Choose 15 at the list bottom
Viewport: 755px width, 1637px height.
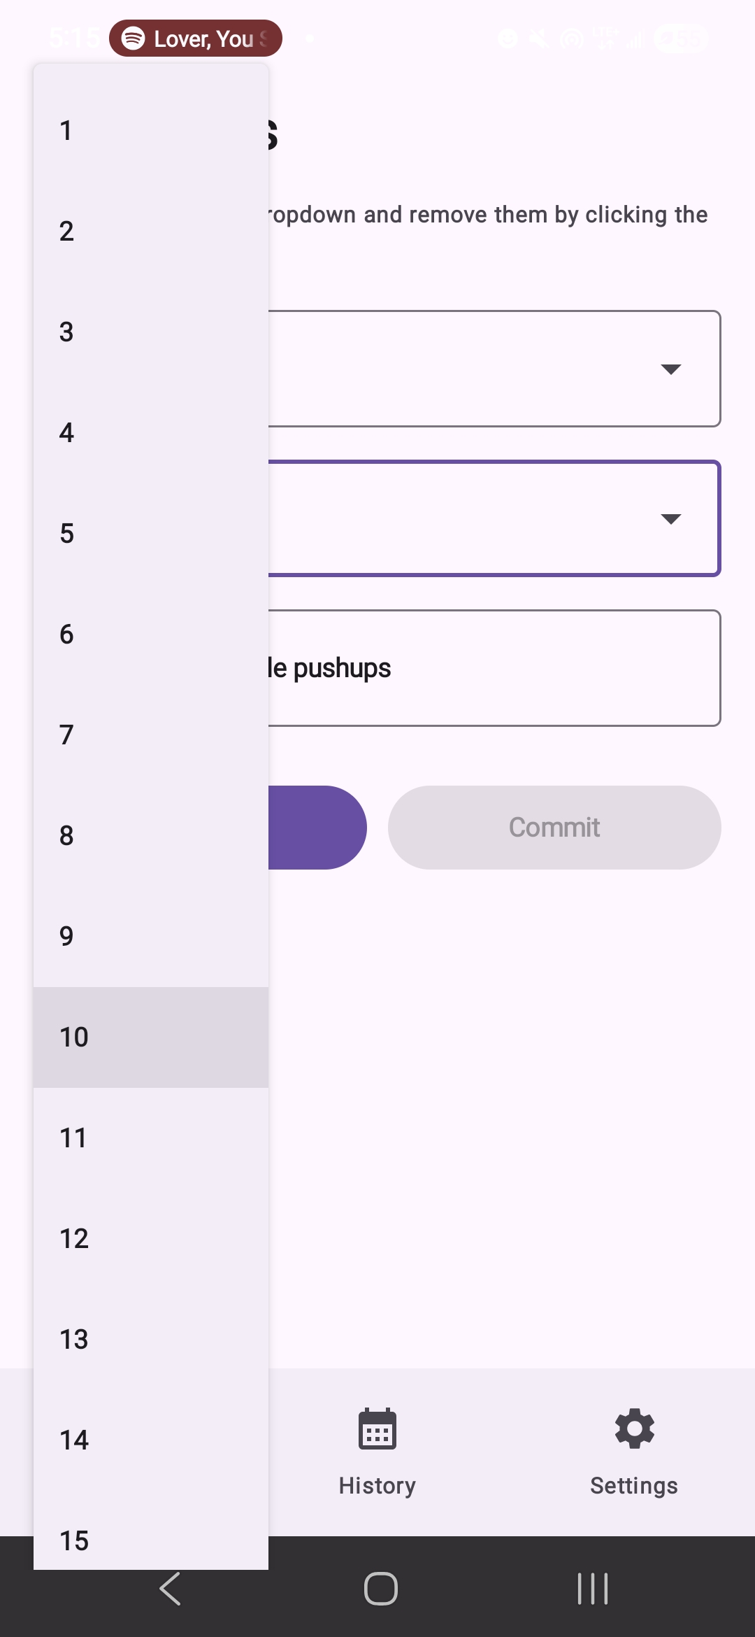[x=151, y=1540]
